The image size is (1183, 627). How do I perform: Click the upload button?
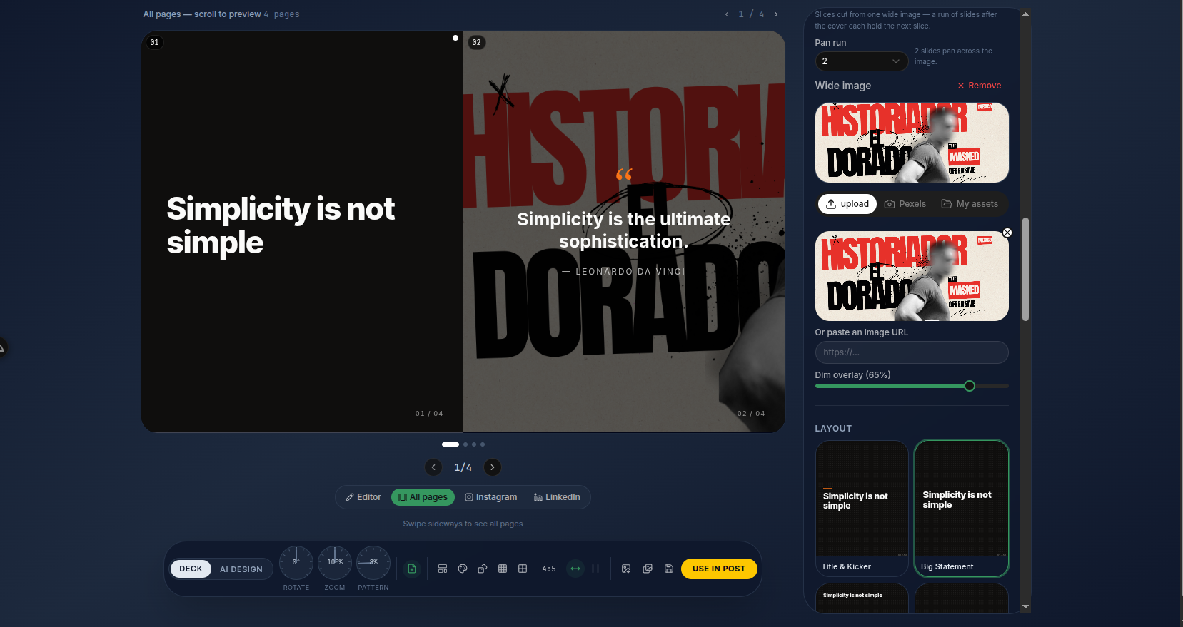pyautogui.click(x=847, y=204)
